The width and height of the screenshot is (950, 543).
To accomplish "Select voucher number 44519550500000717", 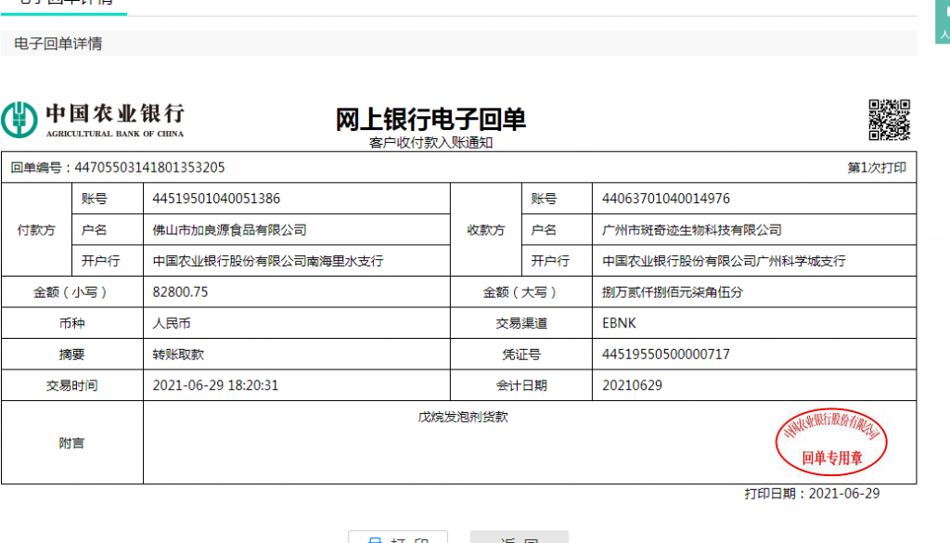I will click(666, 355).
